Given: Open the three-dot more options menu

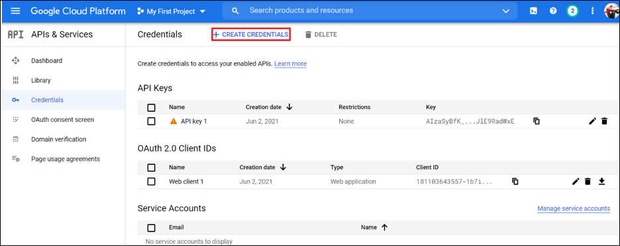Looking at the screenshot, I should point(592,11).
